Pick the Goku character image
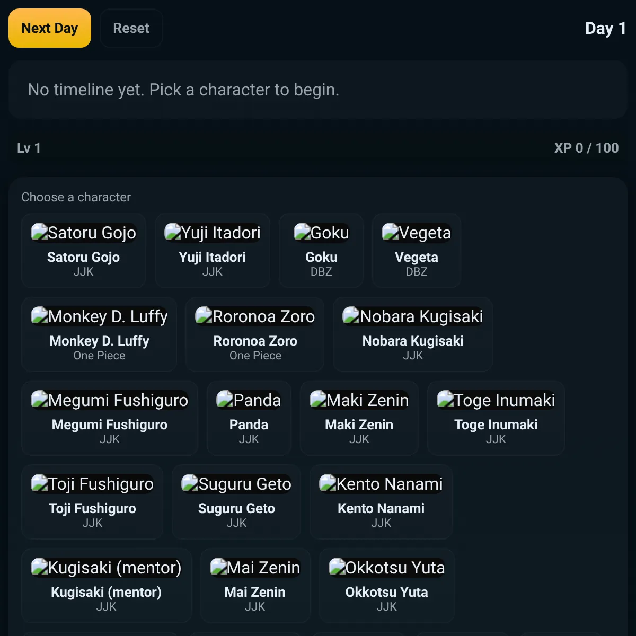This screenshot has height=636, width=636. tap(321, 233)
